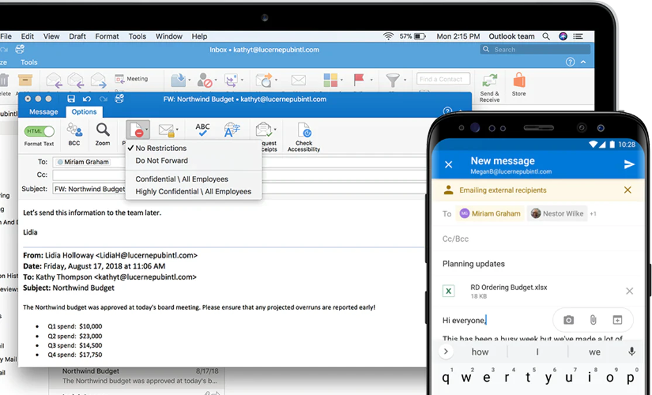
Task: Click the Store icon in the Outlook toolbar
Action: coord(519,82)
